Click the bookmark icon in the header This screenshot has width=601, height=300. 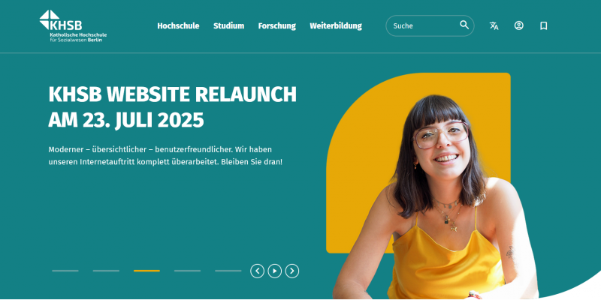click(543, 25)
